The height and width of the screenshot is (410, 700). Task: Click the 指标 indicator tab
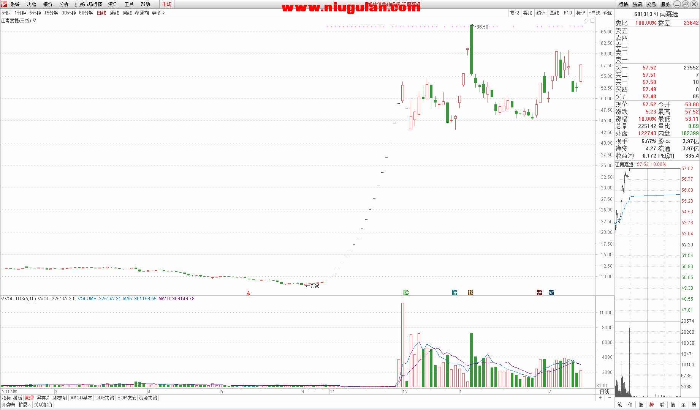coord(6,398)
